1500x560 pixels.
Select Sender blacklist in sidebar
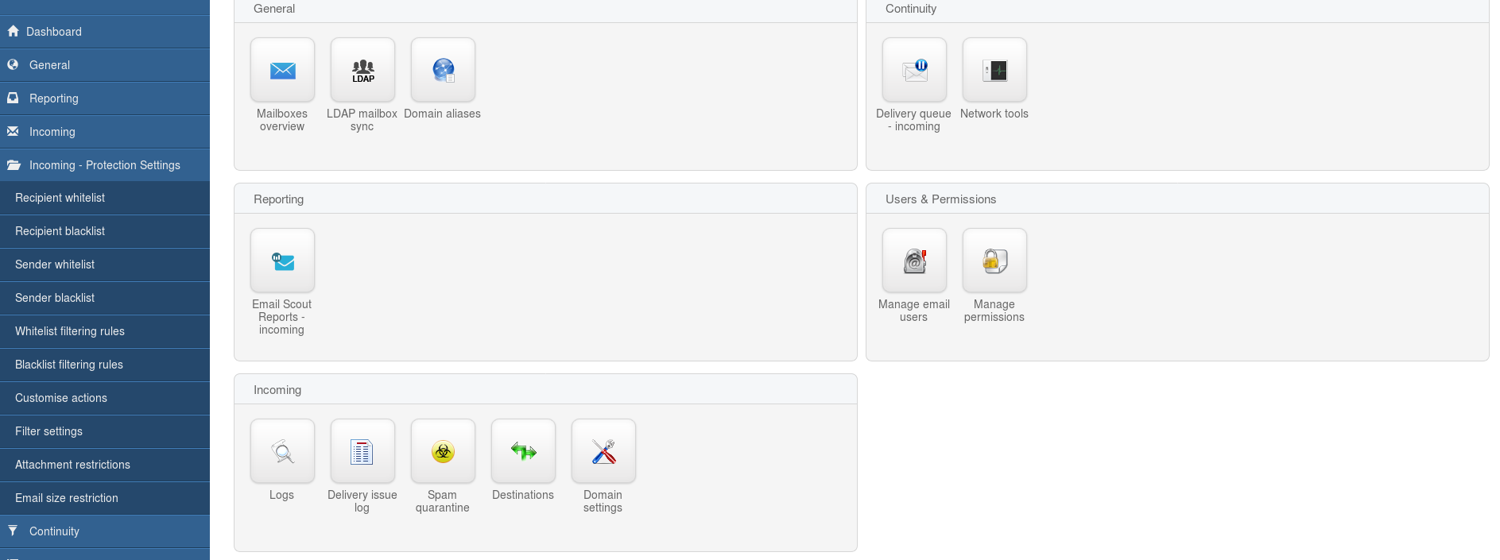[x=105, y=298]
